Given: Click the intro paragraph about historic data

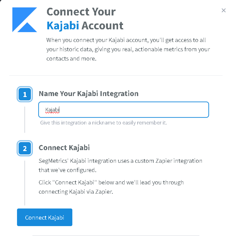Looking at the screenshot, I should click(x=128, y=49).
